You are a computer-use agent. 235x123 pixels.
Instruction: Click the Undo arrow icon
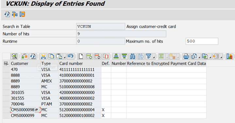click(70, 56)
